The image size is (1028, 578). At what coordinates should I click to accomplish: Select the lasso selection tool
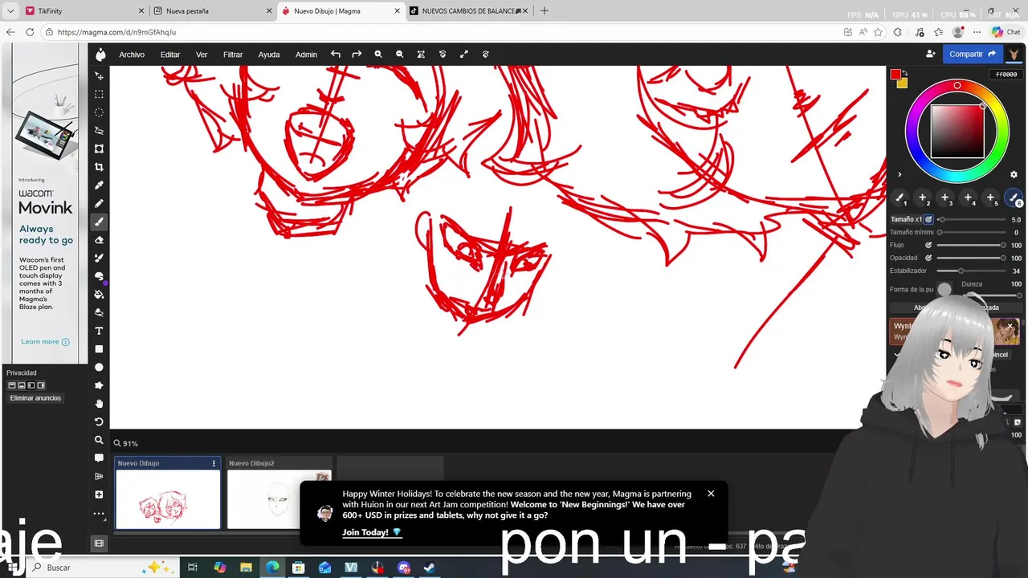[100, 130]
